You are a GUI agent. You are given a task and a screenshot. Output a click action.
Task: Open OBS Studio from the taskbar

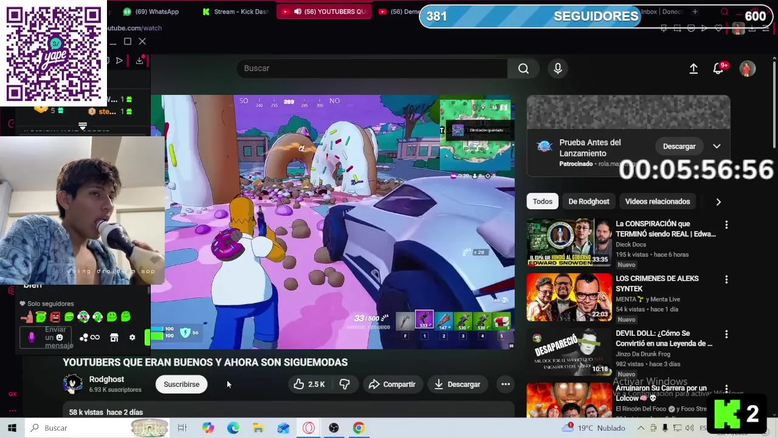(334, 428)
